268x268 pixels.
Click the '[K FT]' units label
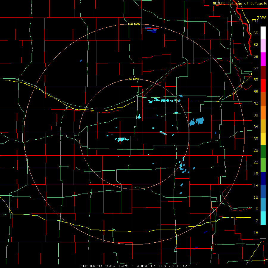[252, 21]
